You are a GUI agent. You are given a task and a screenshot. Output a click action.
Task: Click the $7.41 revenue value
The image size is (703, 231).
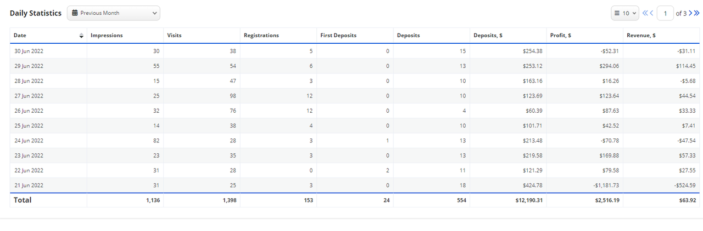point(689,125)
